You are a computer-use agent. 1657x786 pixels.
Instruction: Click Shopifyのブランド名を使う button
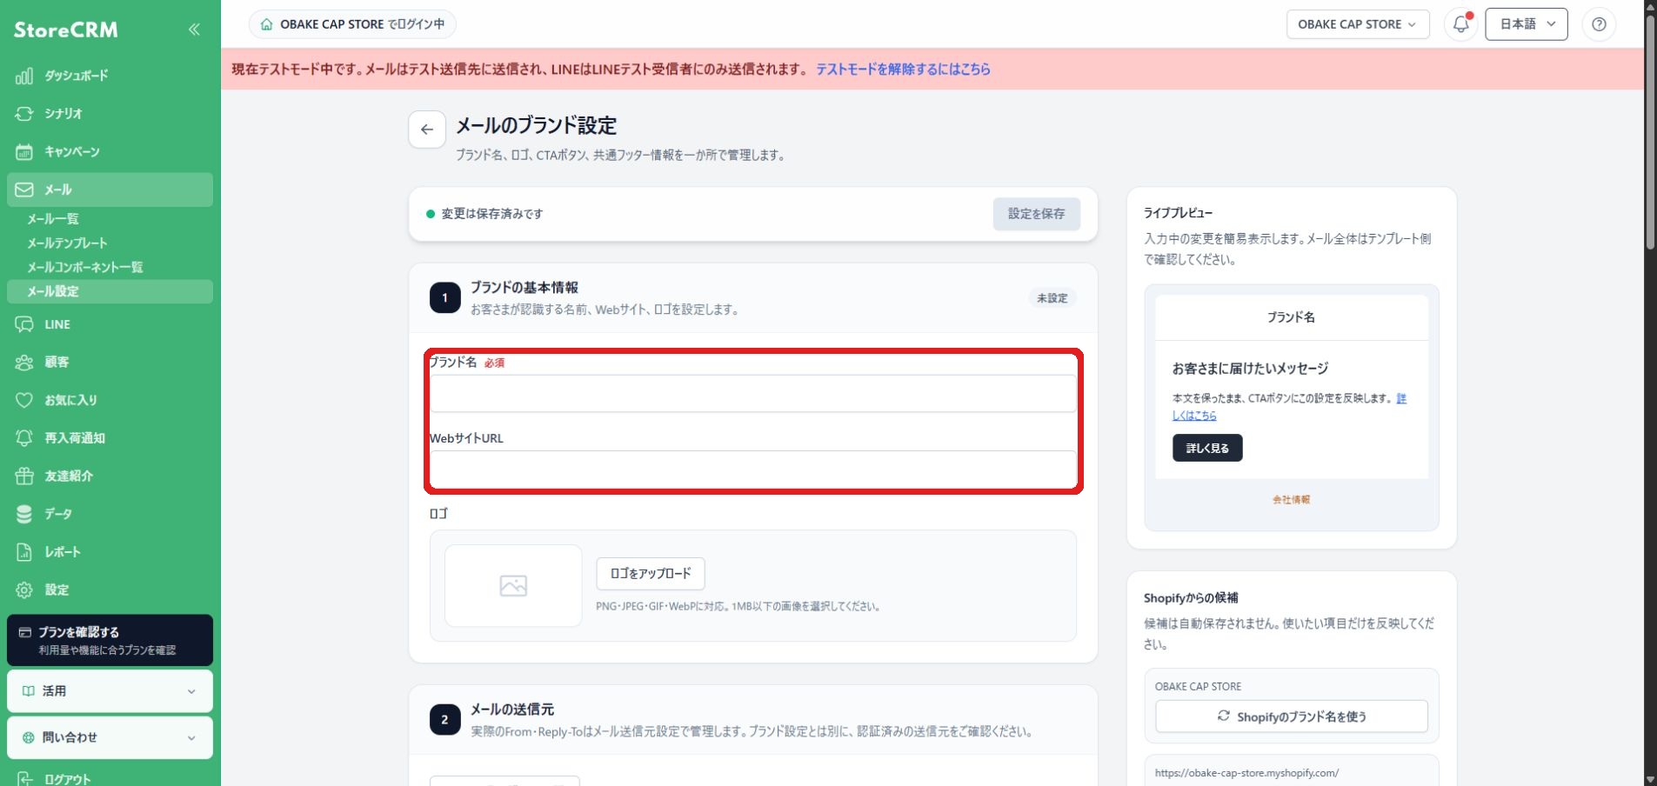1292,716
